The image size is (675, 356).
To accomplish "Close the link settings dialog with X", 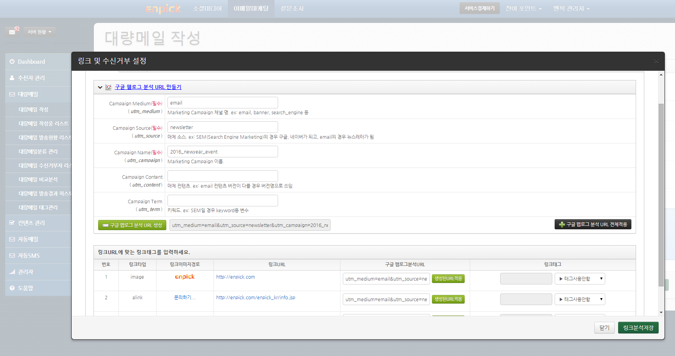I will (x=656, y=61).
